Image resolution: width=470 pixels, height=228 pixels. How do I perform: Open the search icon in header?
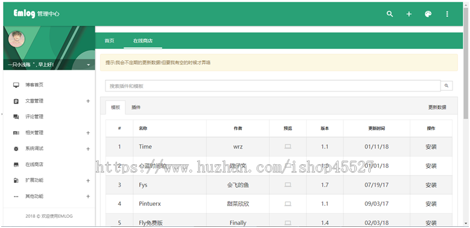390,14
